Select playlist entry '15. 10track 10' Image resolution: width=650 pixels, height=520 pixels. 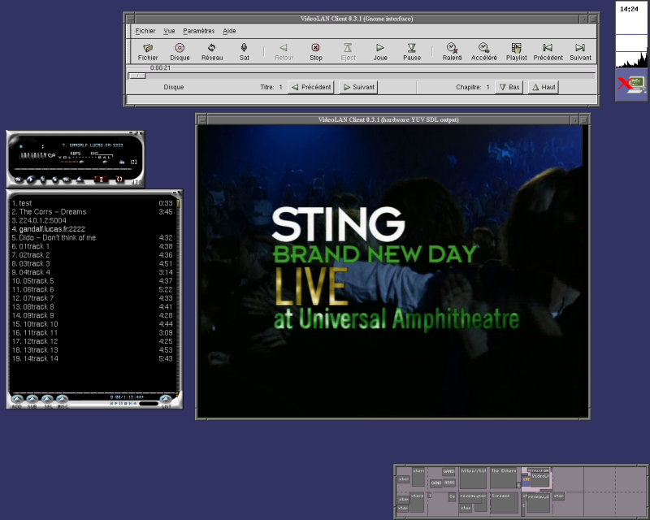pyautogui.click(x=92, y=324)
